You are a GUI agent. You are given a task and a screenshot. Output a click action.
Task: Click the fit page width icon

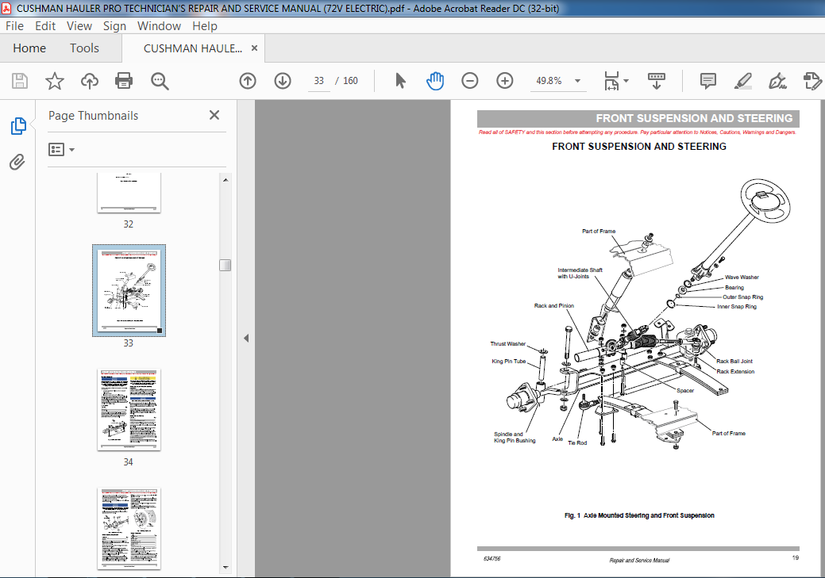click(x=611, y=81)
